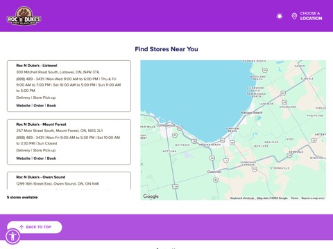Viewport: 333px width, 249px height.
Task: Click Clearview label on map
Action: 214,172
